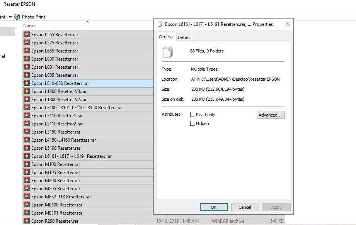Select file name Epson L1800 Resetter V2.rar

[x=59, y=100]
